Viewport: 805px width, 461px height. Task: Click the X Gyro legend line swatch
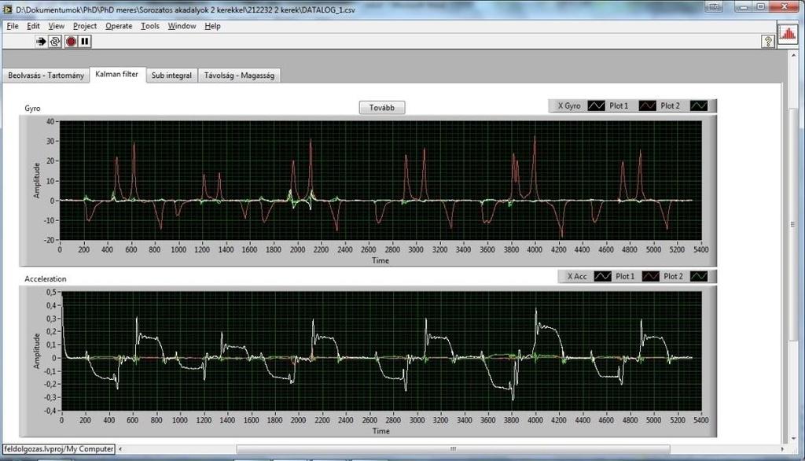[x=596, y=106]
